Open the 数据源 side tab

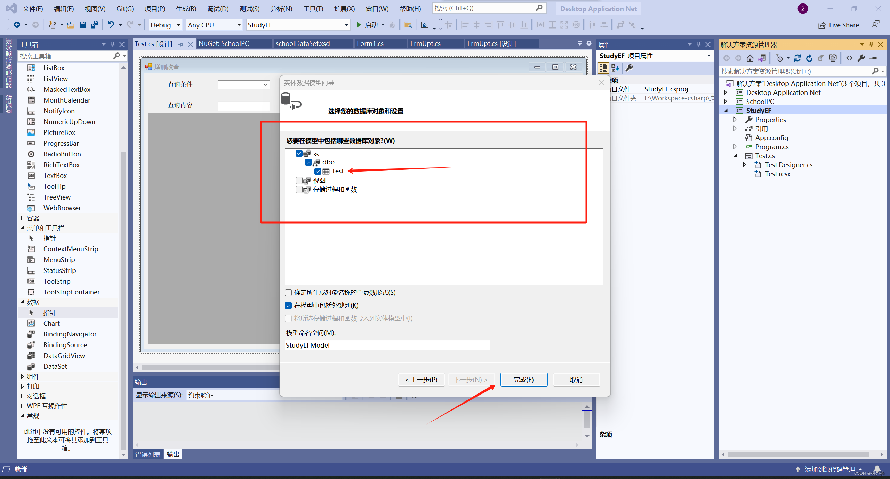coord(8,104)
